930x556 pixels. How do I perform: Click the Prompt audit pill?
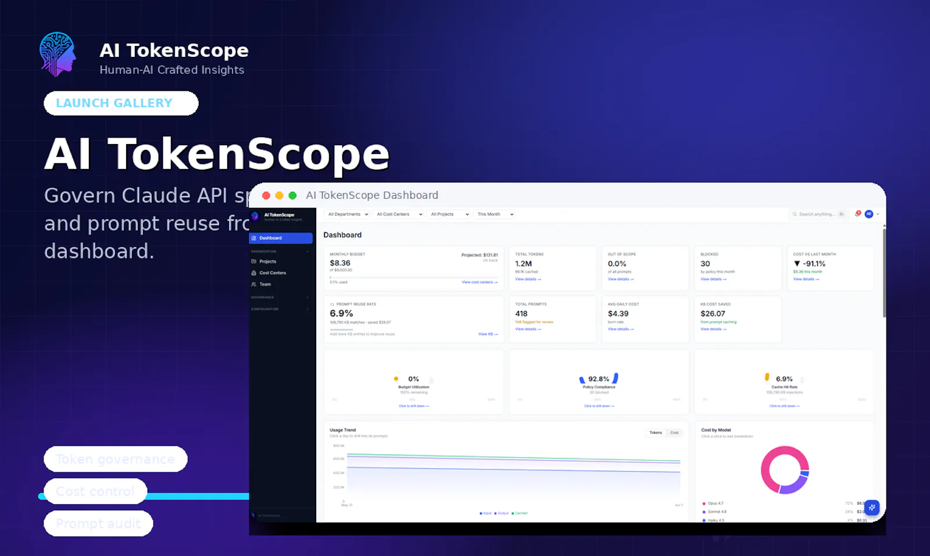[x=98, y=523]
